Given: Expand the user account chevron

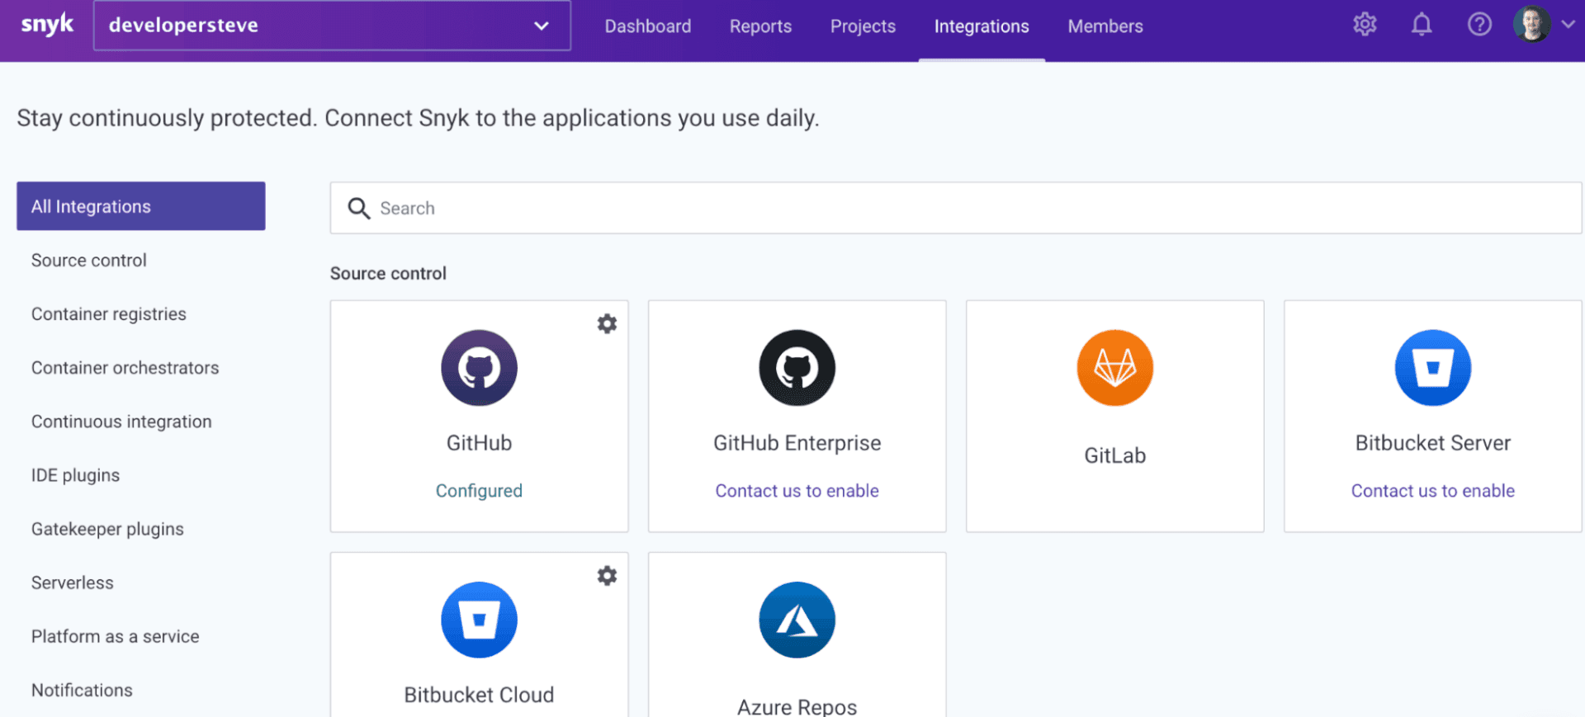Looking at the screenshot, I should 1568,25.
